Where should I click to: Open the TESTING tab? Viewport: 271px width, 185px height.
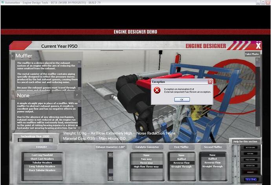(x=251, y=179)
